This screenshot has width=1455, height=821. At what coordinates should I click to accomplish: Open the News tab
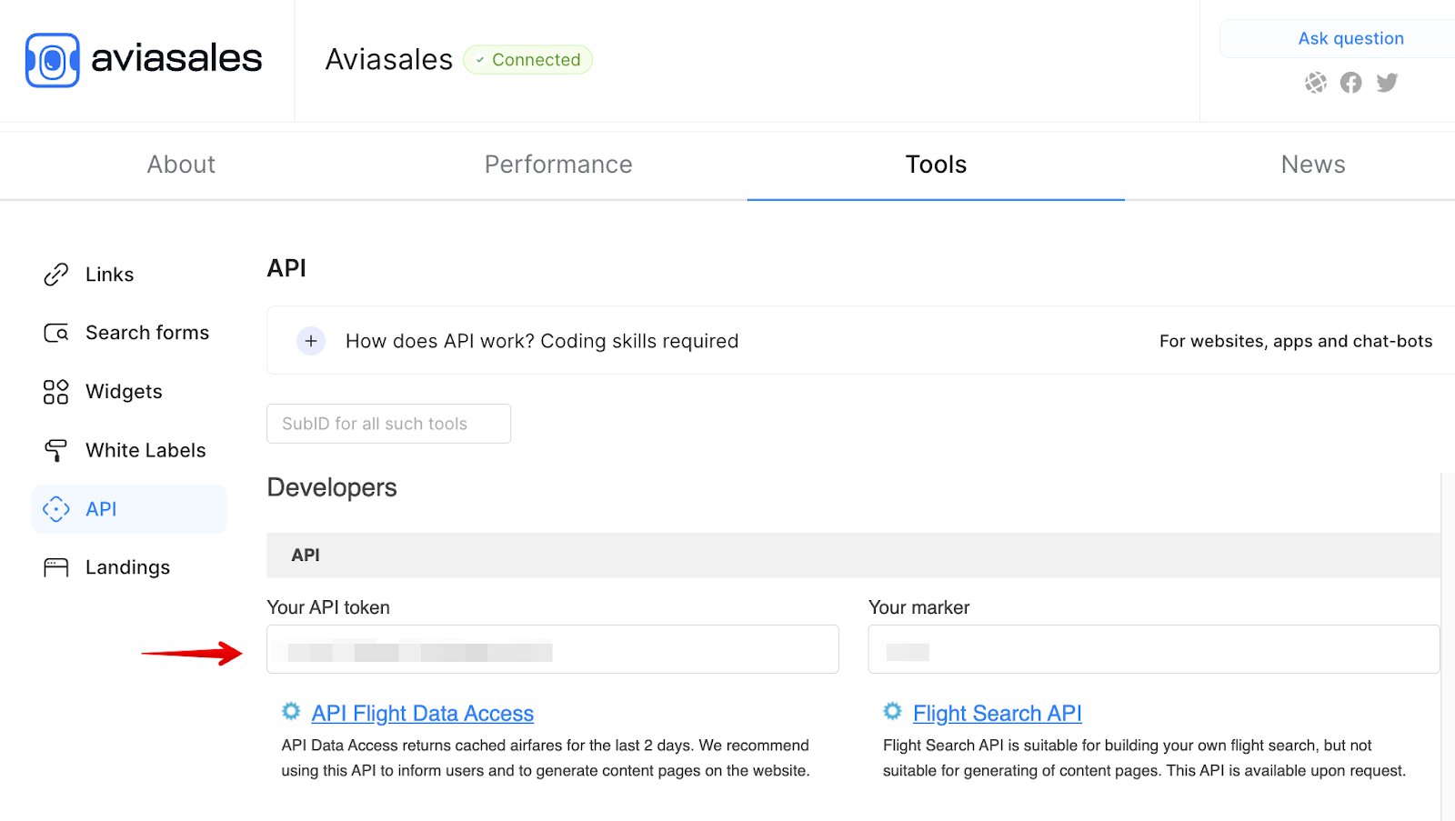[1312, 165]
